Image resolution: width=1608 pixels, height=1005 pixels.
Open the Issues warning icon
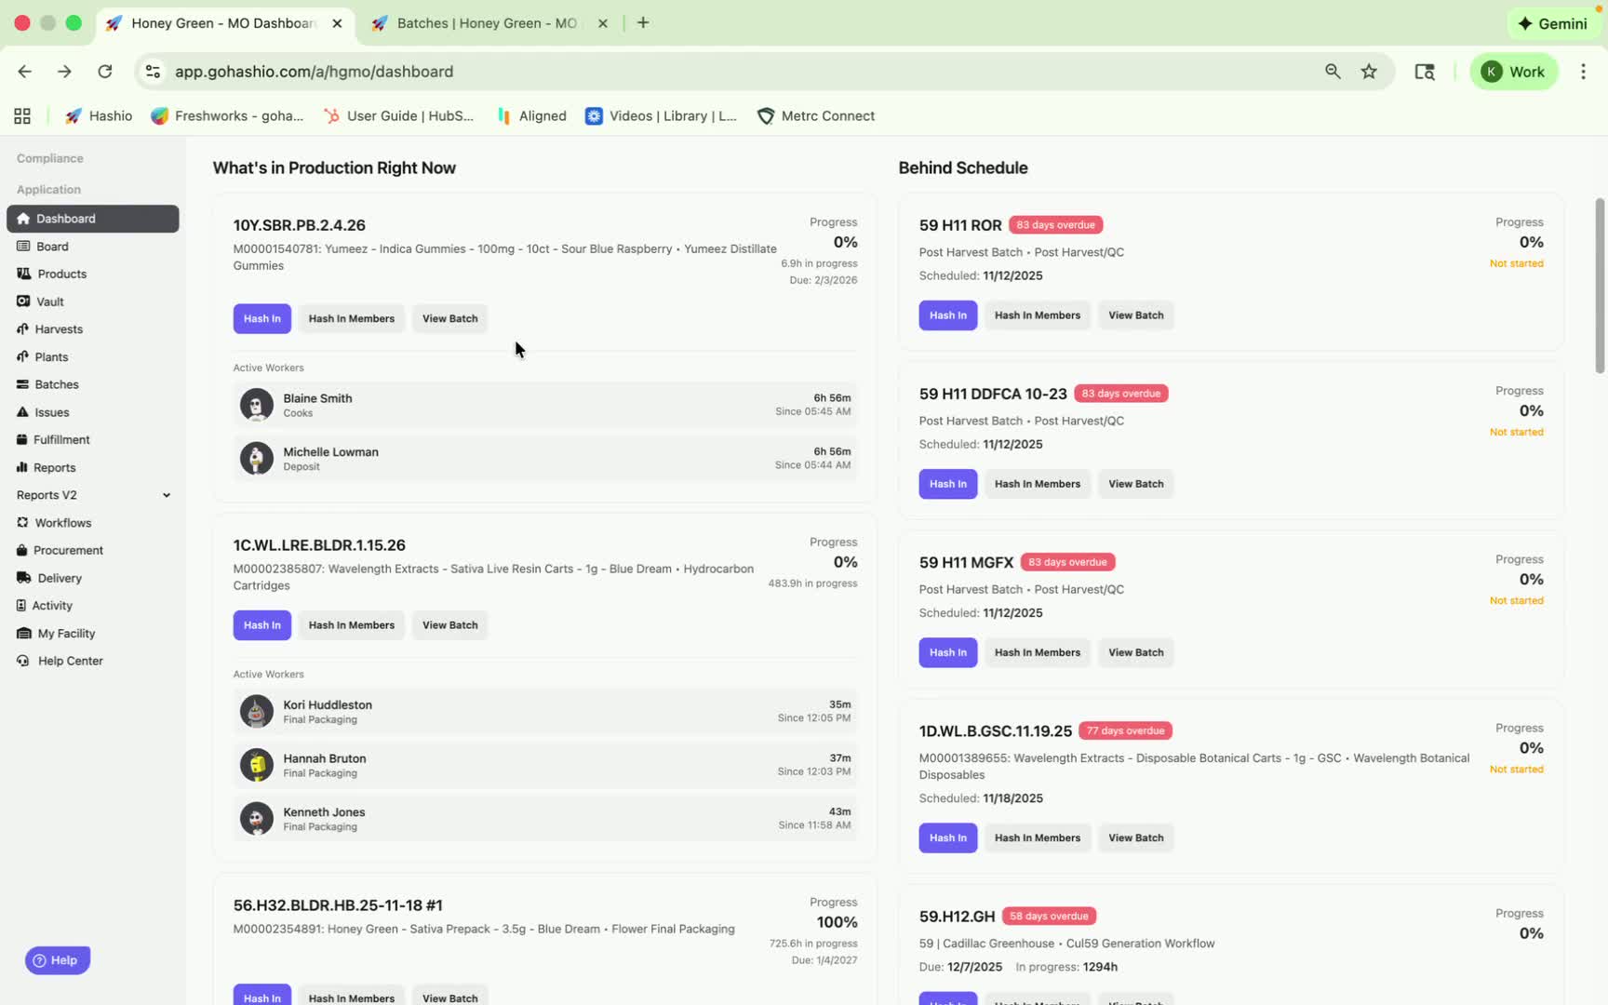[22, 412]
